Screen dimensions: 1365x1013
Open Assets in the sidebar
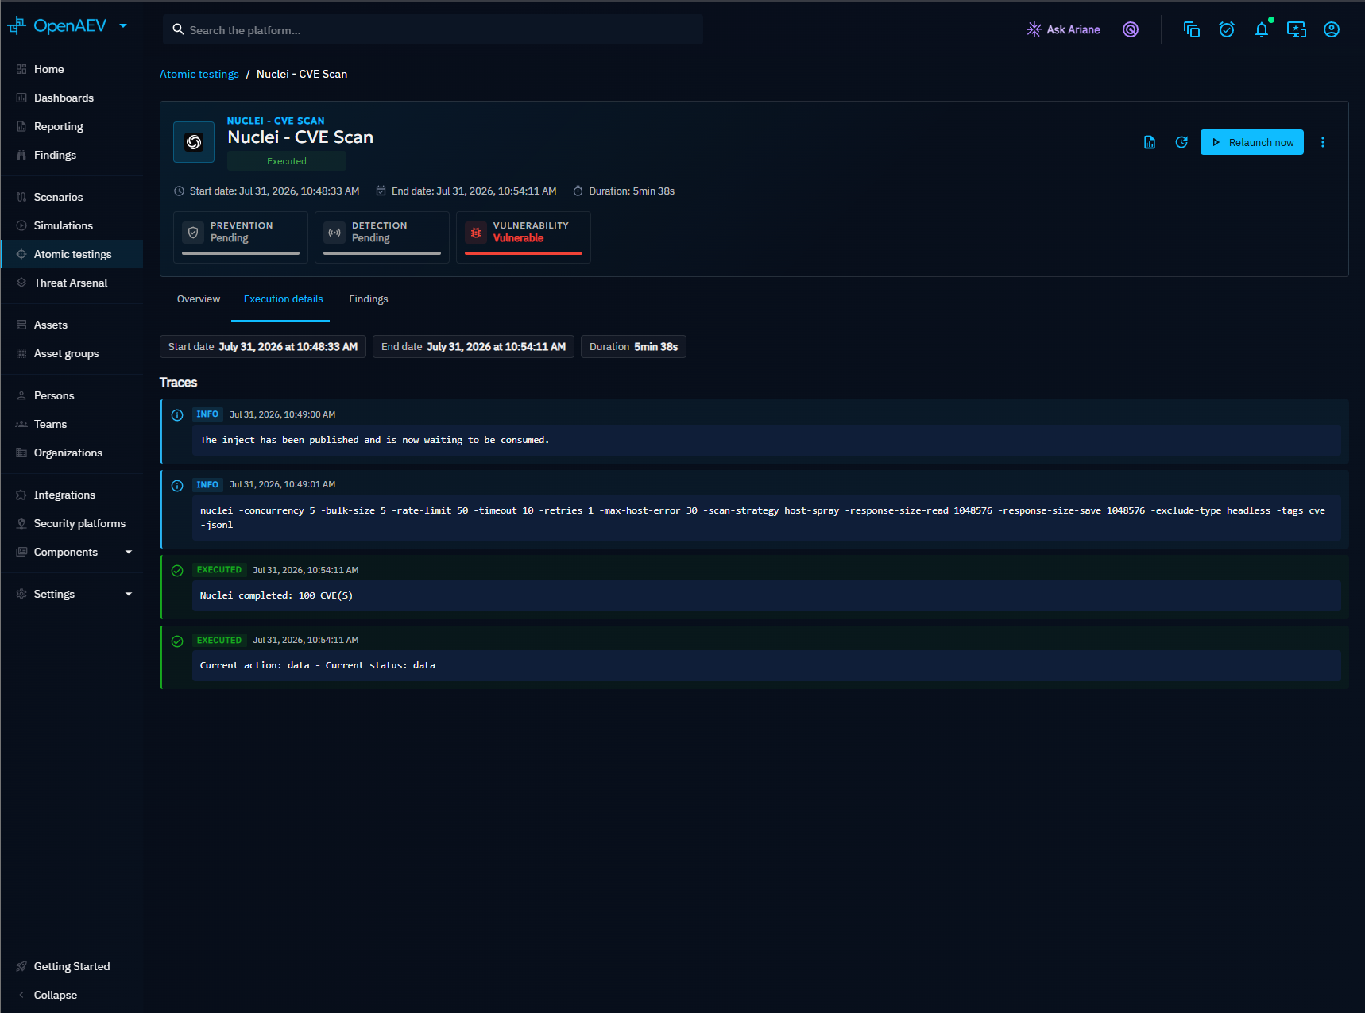point(72,325)
